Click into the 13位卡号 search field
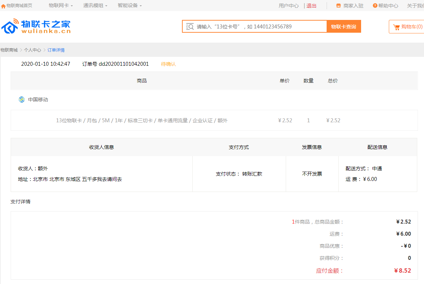Screen dimensions: 424x284 point(259,27)
